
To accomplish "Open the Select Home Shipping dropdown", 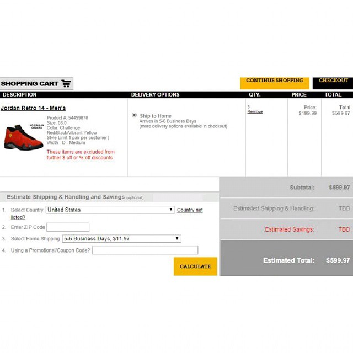I will (121, 239).
